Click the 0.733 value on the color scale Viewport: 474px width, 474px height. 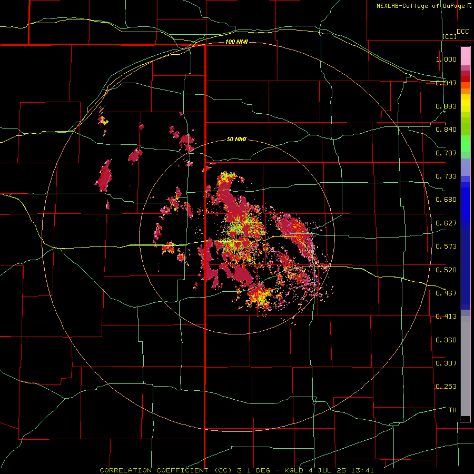[x=446, y=176]
